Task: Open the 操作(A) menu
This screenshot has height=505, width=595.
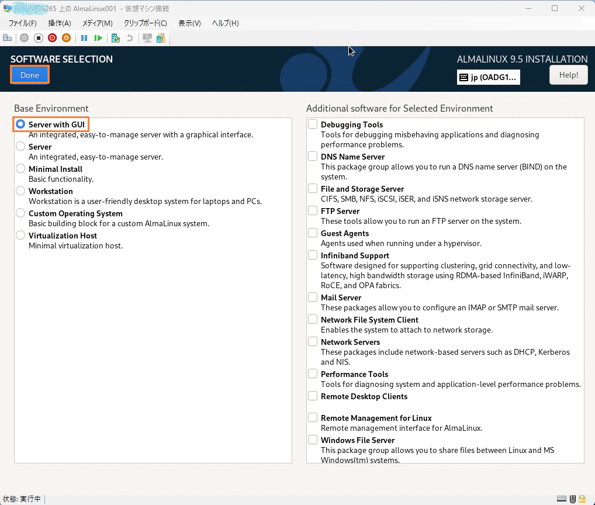Action: (x=60, y=23)
